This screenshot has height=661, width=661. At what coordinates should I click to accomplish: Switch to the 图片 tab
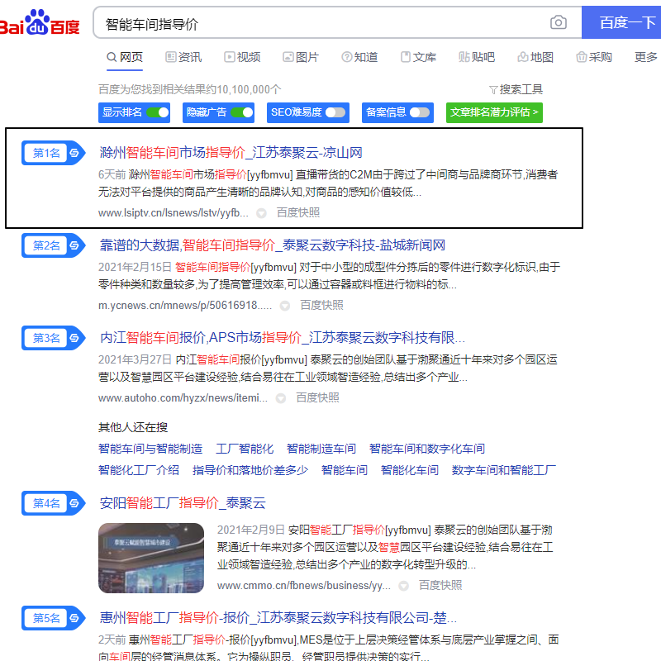point(301,57)
